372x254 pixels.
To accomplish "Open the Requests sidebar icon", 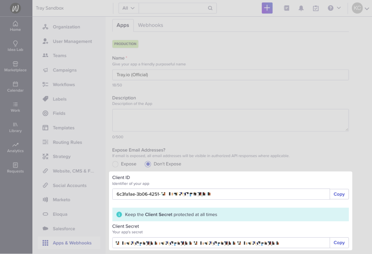I will coord(15,165).
